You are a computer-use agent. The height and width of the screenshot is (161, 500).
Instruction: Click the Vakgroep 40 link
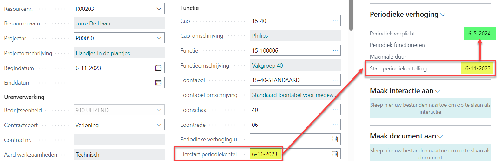point(267,66)
